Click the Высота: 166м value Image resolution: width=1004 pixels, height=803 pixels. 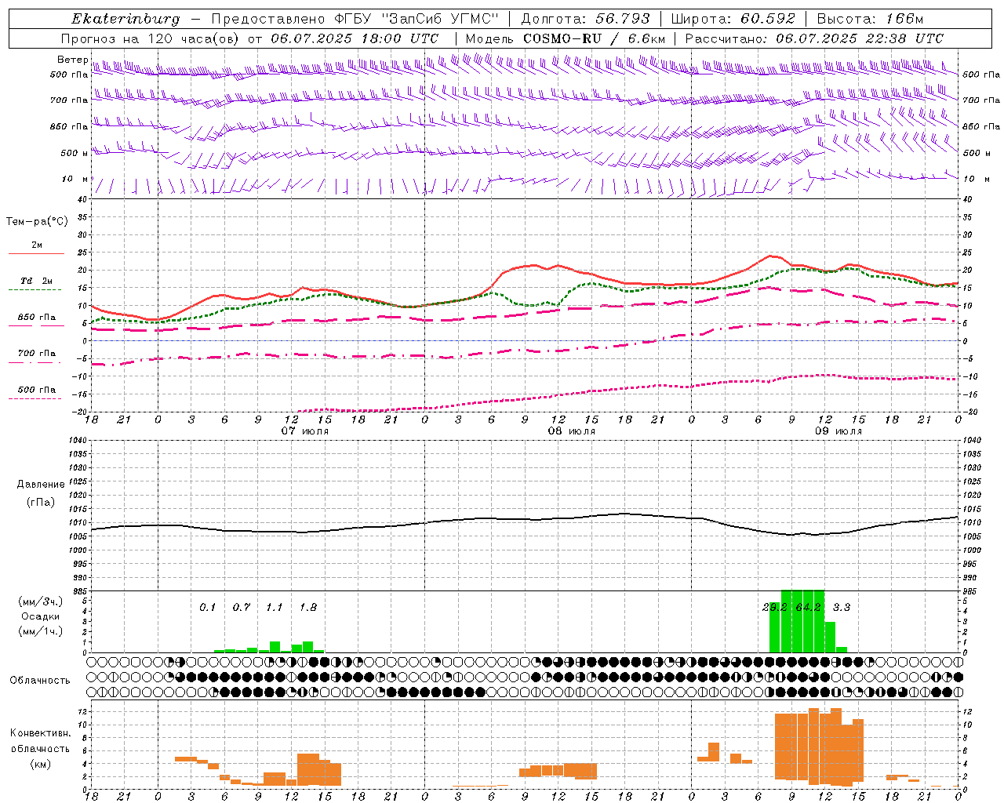870,19
